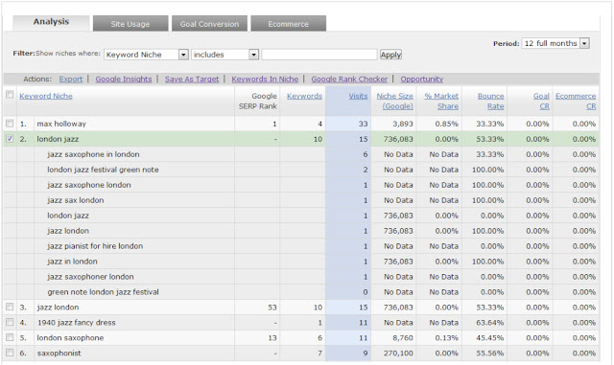Click SERP rank value 53
Screen dimensions: 614x365
272,308
